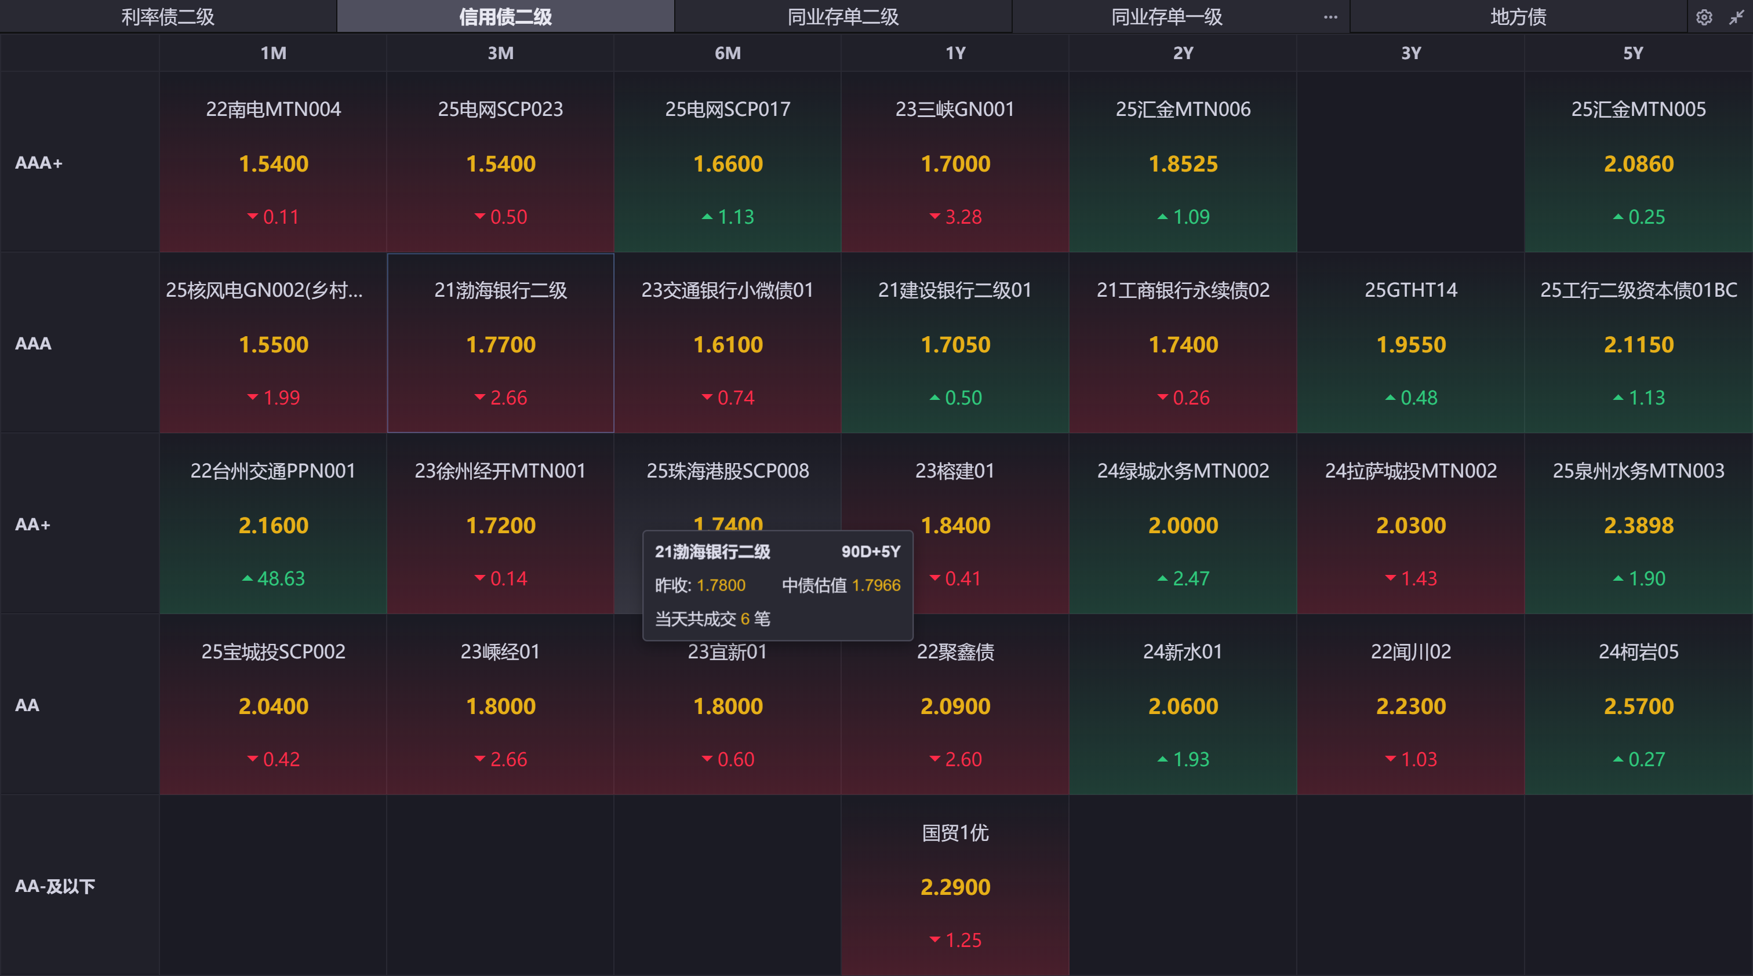Click the three-dot more options icon
The width and height of the screenshot is (1753, 976).
click(1330, 17)
